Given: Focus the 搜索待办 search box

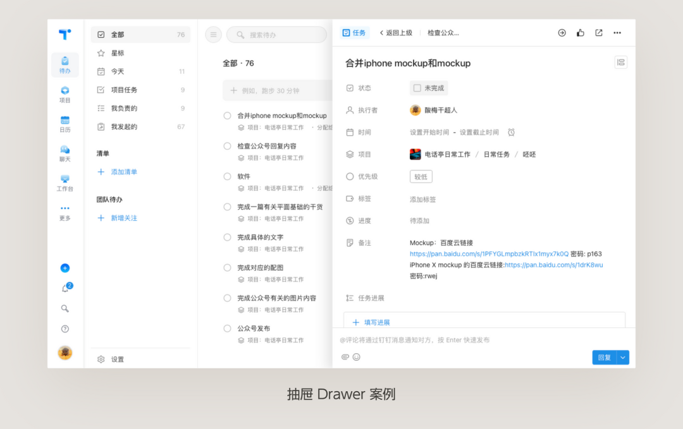Looking at the screenshot, I should 276,35.
